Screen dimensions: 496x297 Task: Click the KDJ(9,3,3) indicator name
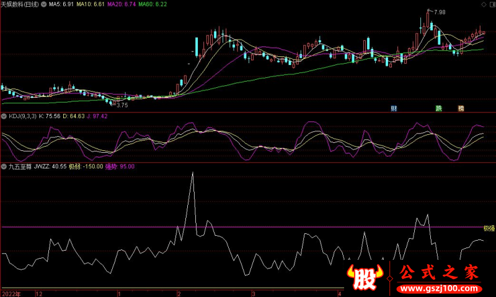[22, 116]
